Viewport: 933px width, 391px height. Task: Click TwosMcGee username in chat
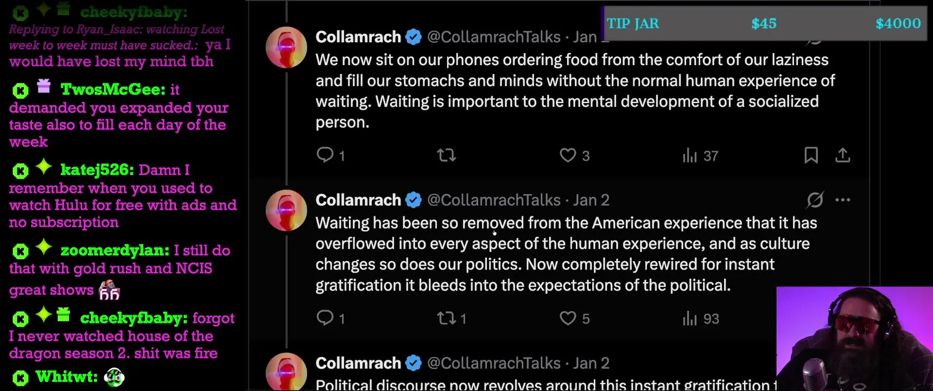[112, 89]
